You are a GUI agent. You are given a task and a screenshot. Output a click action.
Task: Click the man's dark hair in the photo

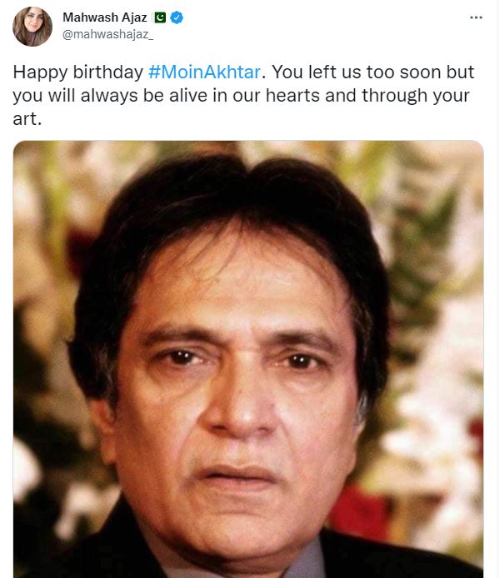pos(228,207)
